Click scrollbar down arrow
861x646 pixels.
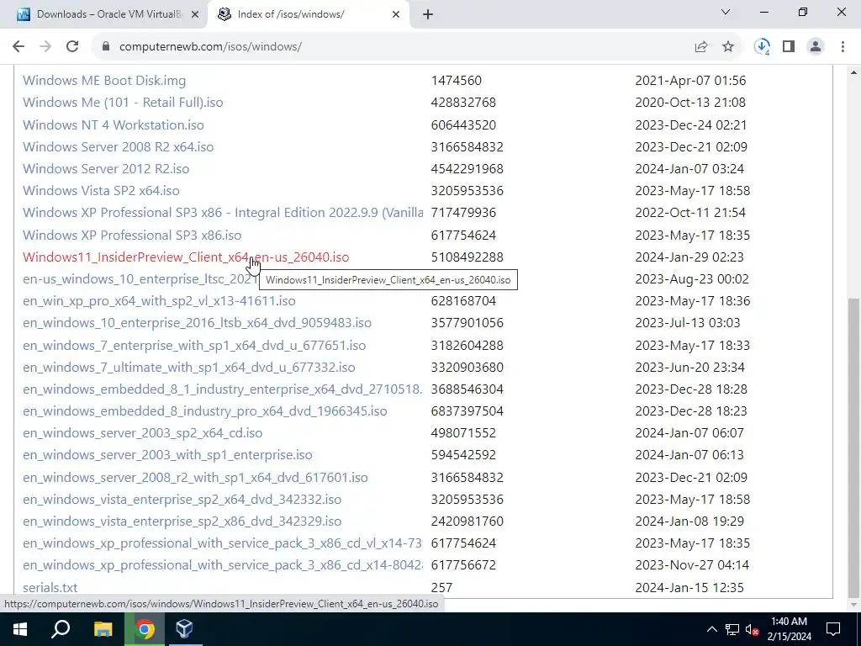854,606
